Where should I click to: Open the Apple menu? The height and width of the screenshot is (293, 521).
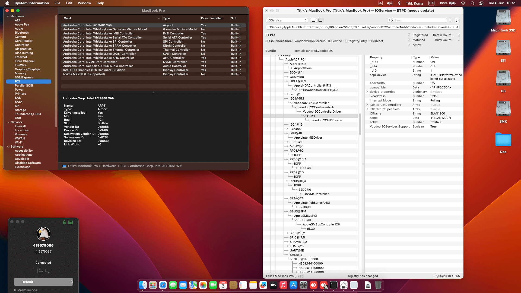(7, 3)
